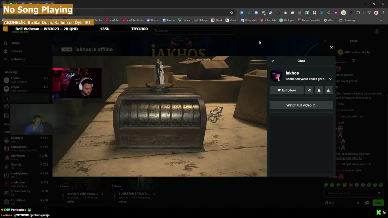Image resolution: width=388 pixels, height=218 pixels.
Task: Bookmark this page with the star icon
Action: pos(232,13)
